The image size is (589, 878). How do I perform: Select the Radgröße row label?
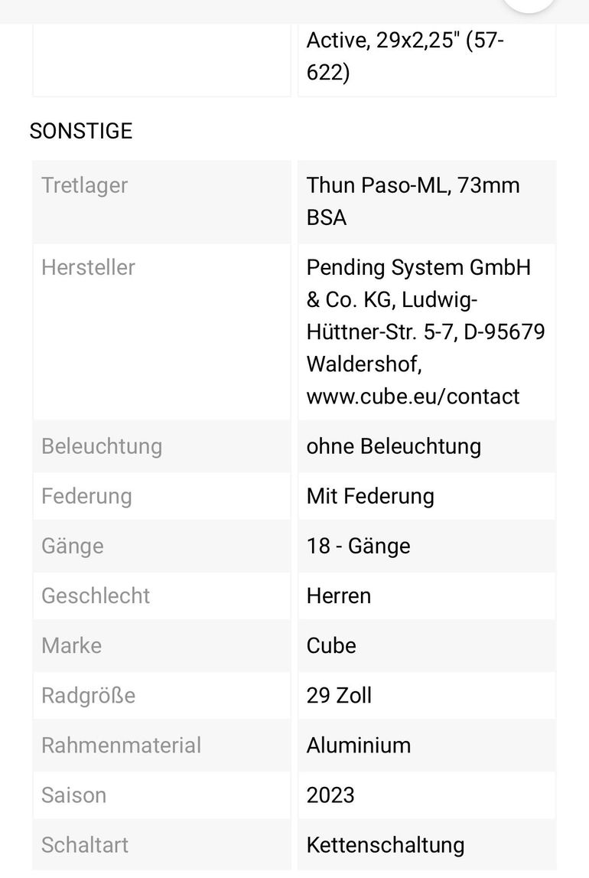click(88, 695)
